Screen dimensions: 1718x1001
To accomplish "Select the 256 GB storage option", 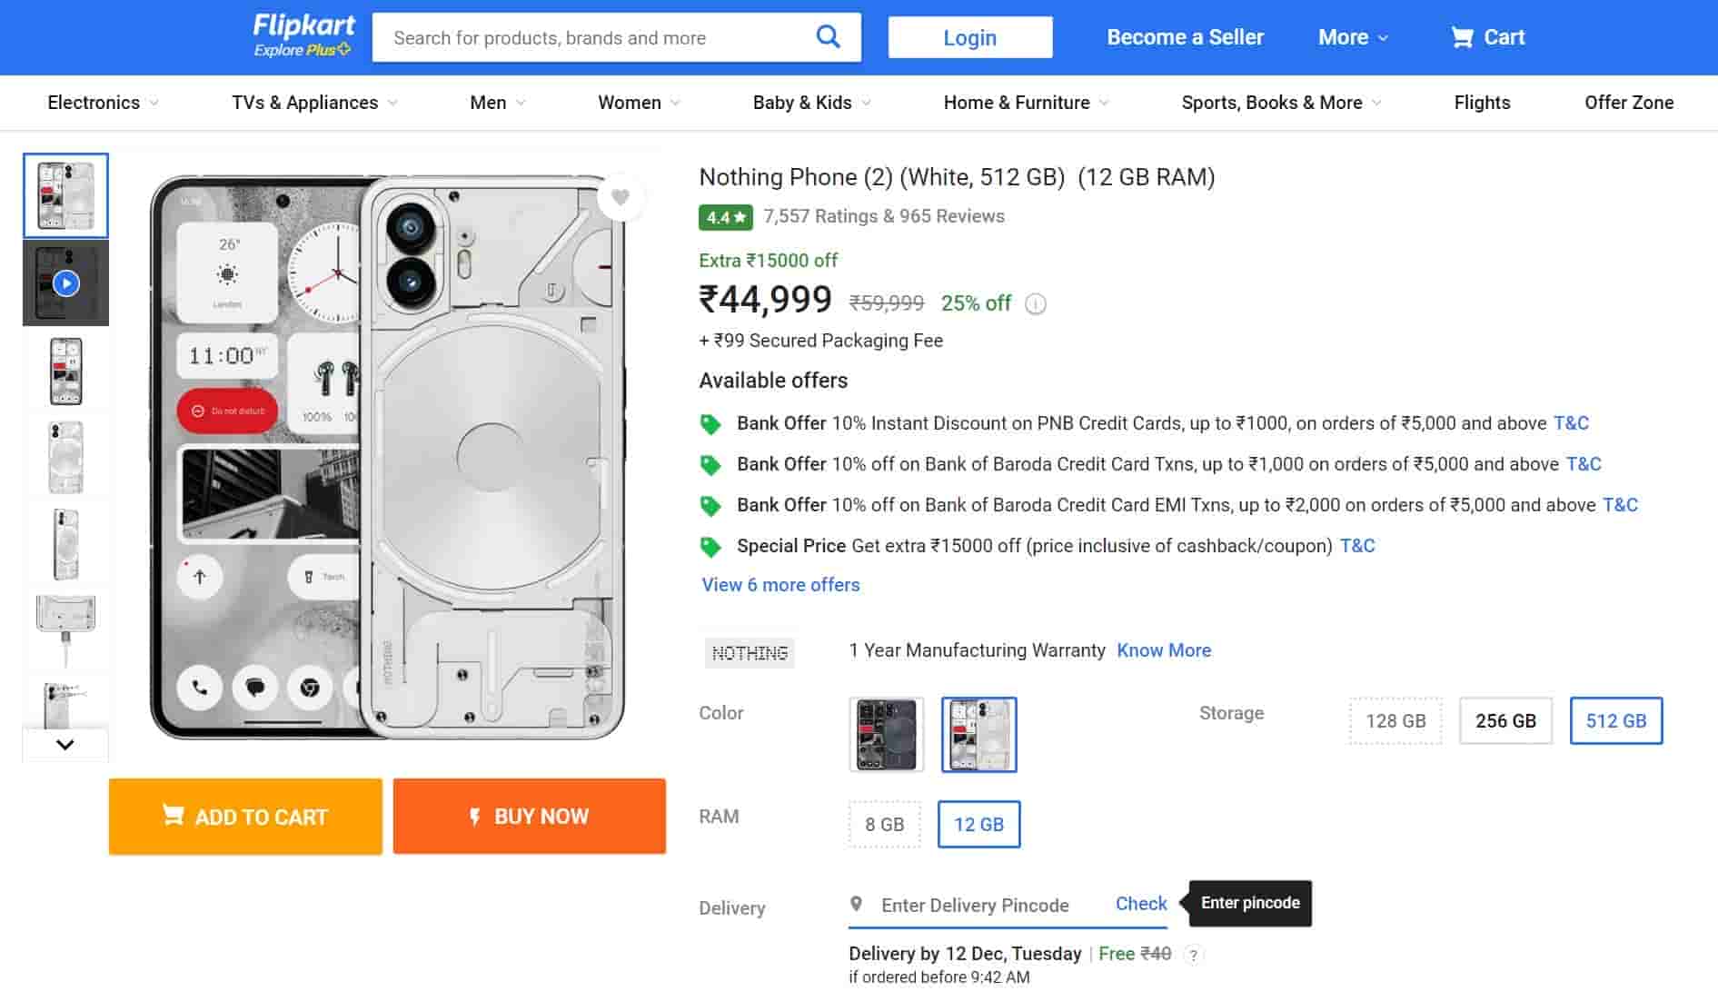I will pyautogui.click(x=1505, y=721).
